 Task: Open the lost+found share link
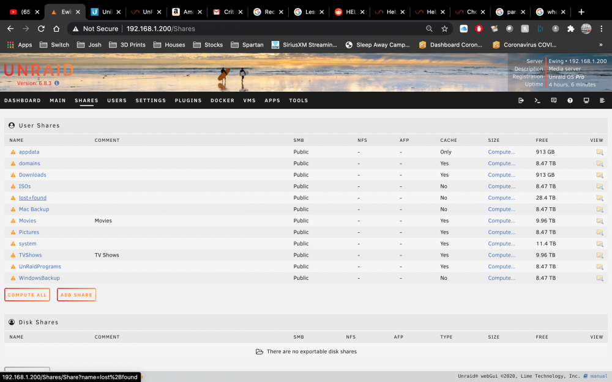point(32,198)
